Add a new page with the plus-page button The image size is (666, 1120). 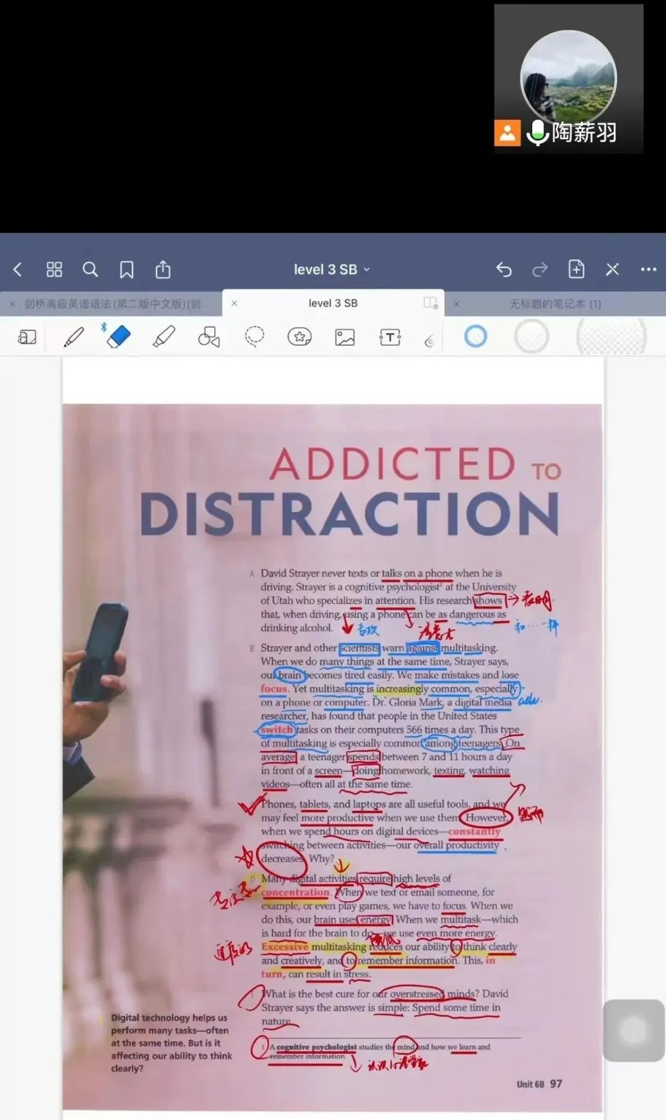coord(576,269)
